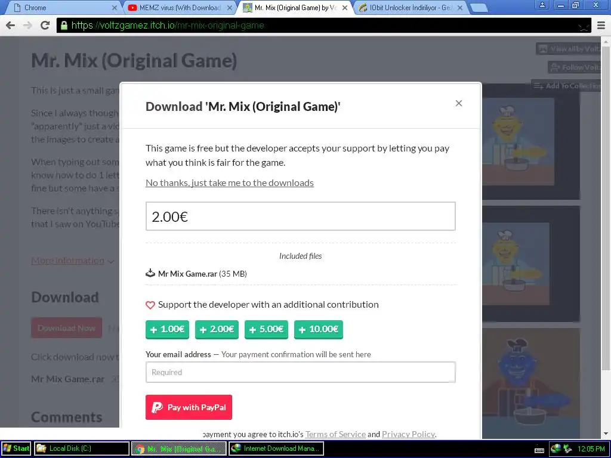The height and width of the screenshot is (458, 611).
Task: Click the address bar URL
Action: (x=168, y=26)
